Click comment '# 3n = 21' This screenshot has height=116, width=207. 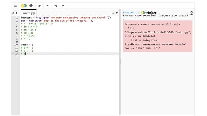pos(27,33)
